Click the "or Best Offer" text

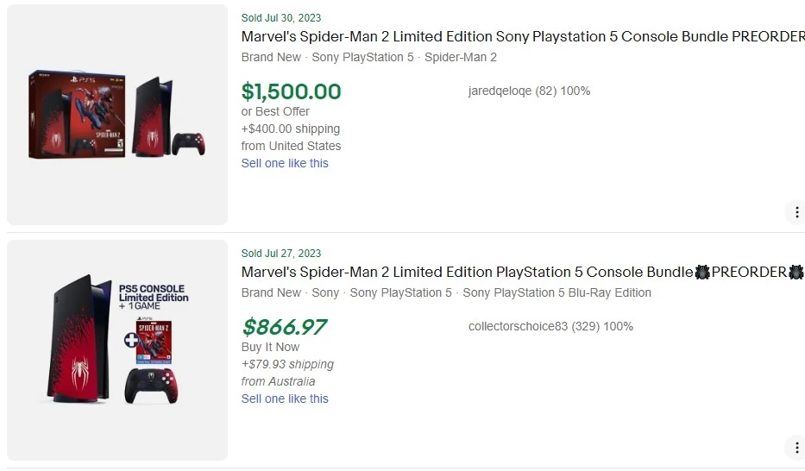(275, 111)
